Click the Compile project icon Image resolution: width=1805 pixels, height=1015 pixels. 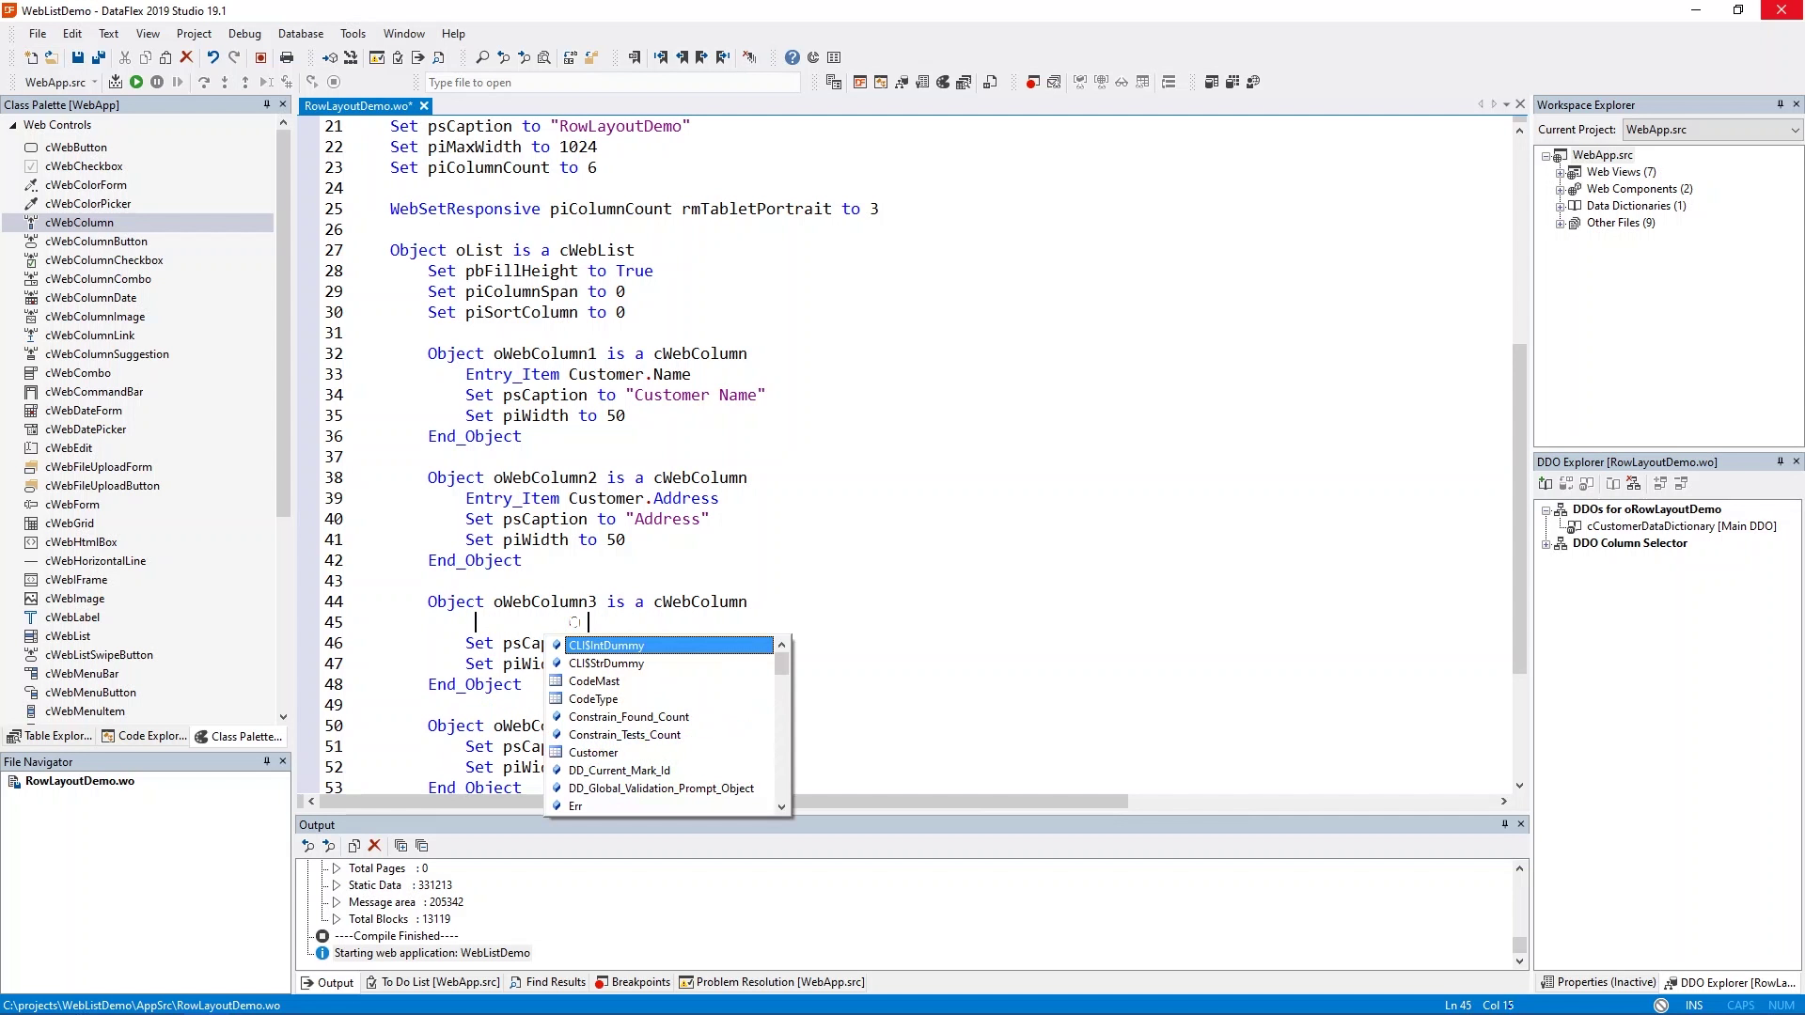(116, 82)
